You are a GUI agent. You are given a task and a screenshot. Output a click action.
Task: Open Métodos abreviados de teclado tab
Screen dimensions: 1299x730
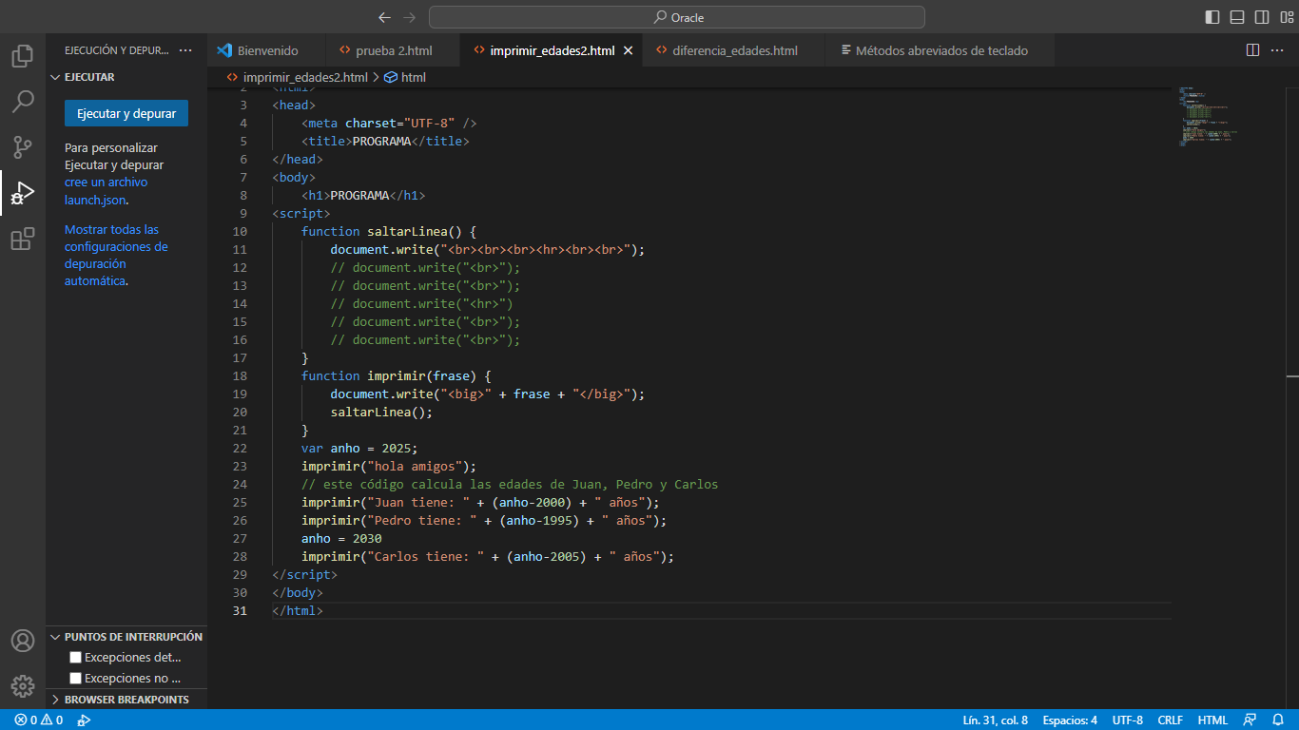pyautogui.click(x=940, y=50)
